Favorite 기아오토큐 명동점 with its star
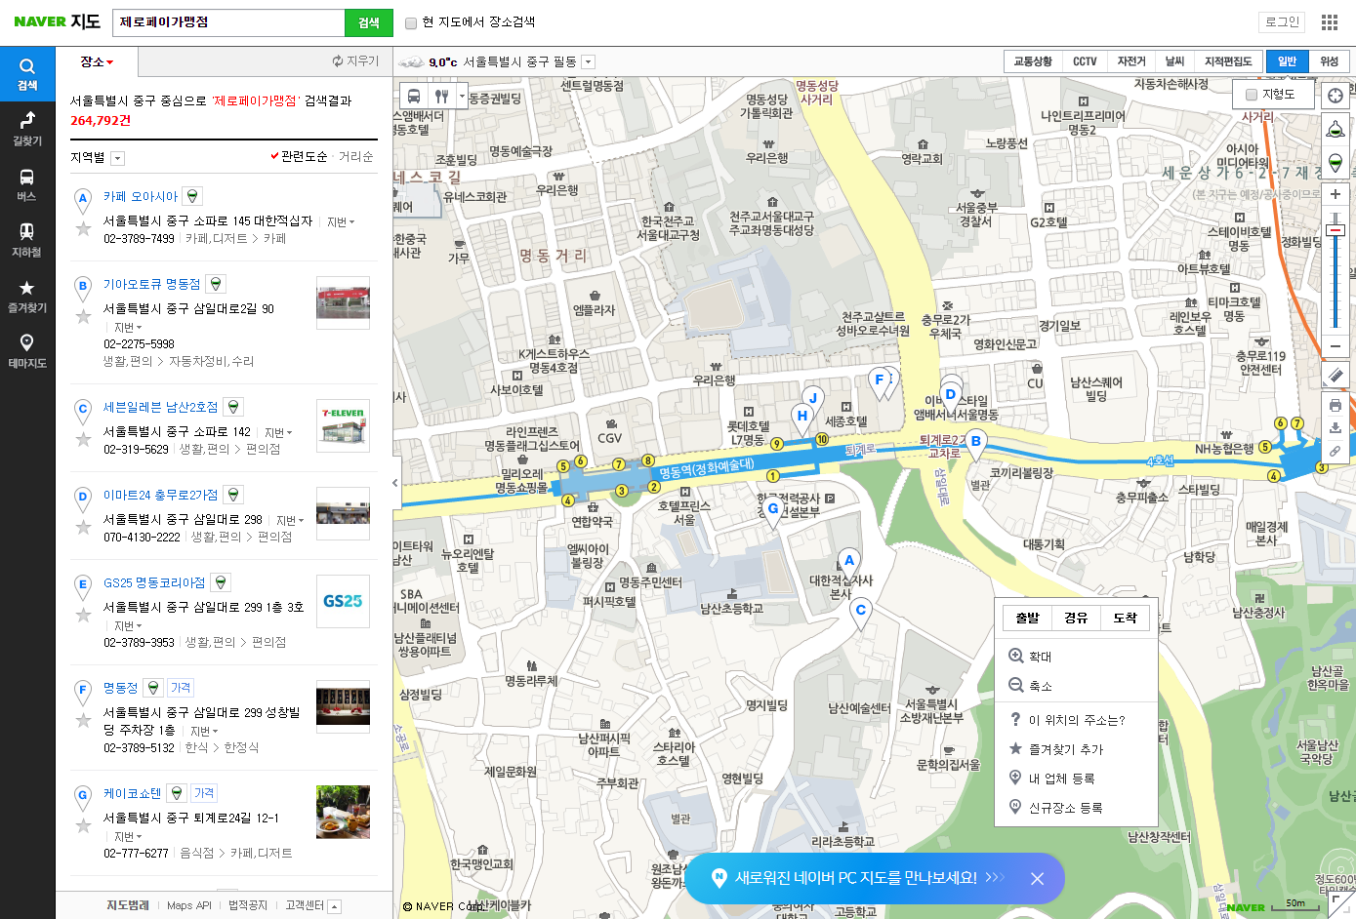 [84, 316]
